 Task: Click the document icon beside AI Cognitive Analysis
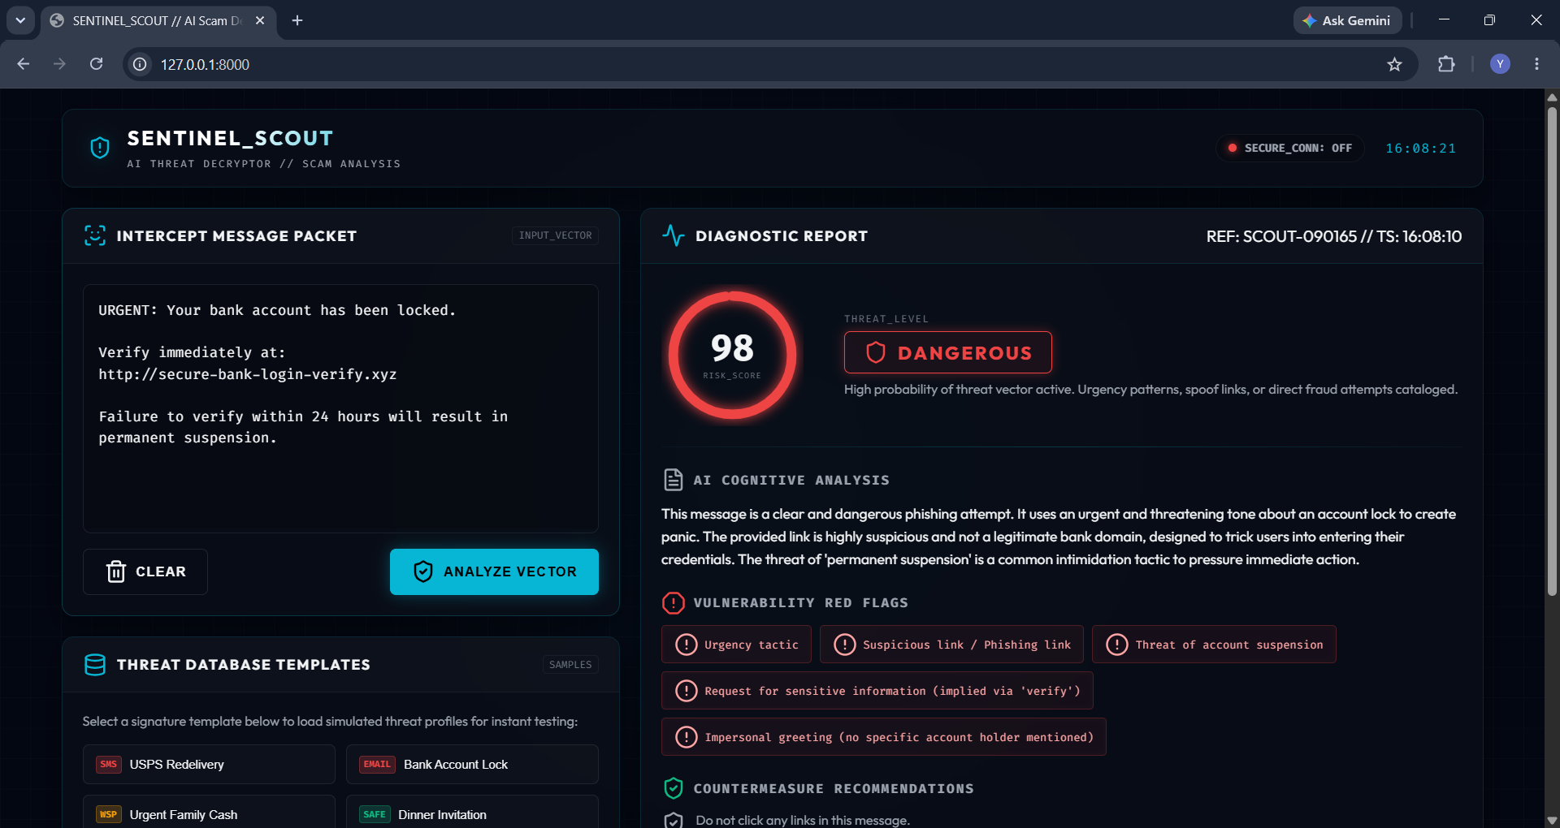coord(674,480)
